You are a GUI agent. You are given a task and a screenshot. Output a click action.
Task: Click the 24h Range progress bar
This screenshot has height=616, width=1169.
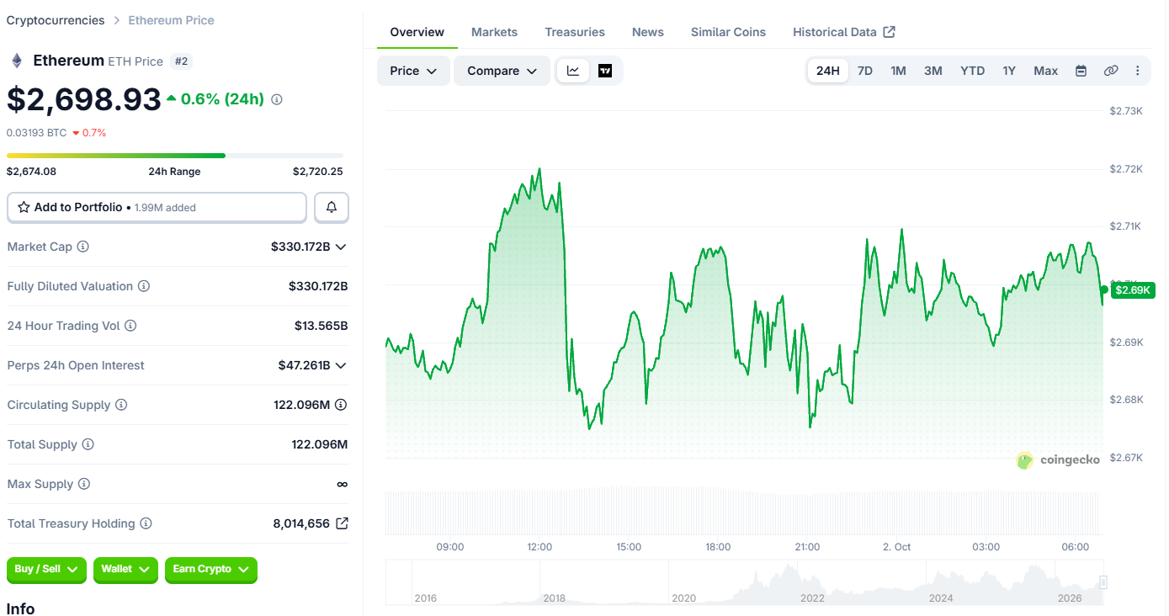(x=175, y=156)
